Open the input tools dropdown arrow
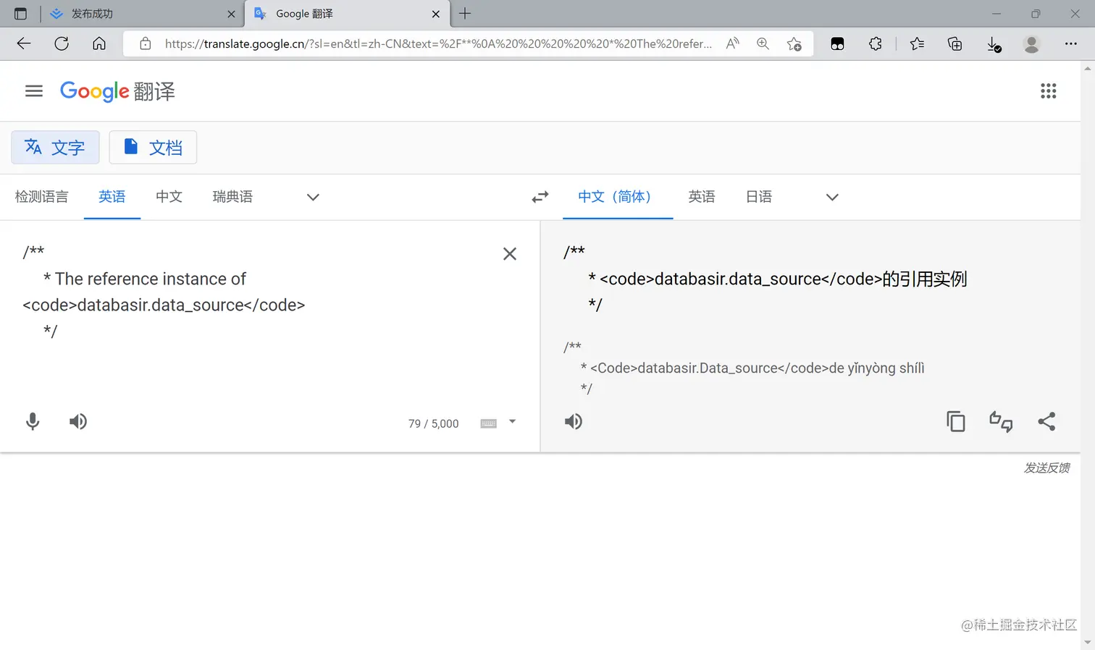This screenshot has width=1095, height=650. pyautogui.click(x=512, y=421)
